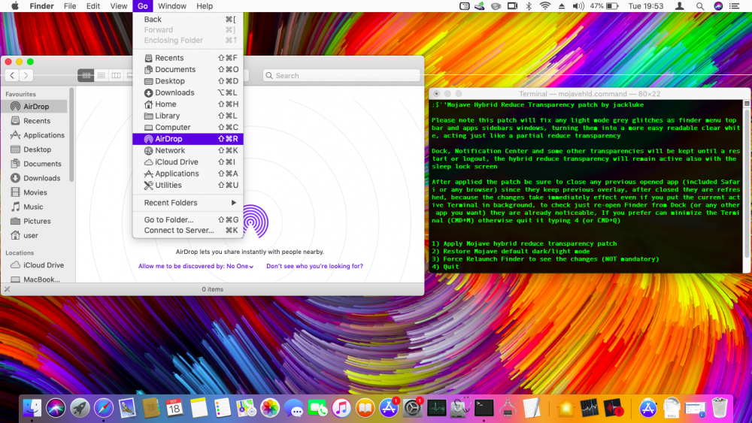Screen dimensions: 752x423
Task: Open Contacts book icon in Dock
Action: (x=151, y=408)
